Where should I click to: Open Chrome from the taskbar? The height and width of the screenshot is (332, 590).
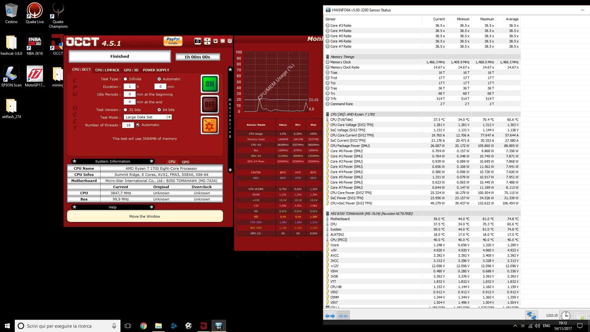click(x=143, y=326)
